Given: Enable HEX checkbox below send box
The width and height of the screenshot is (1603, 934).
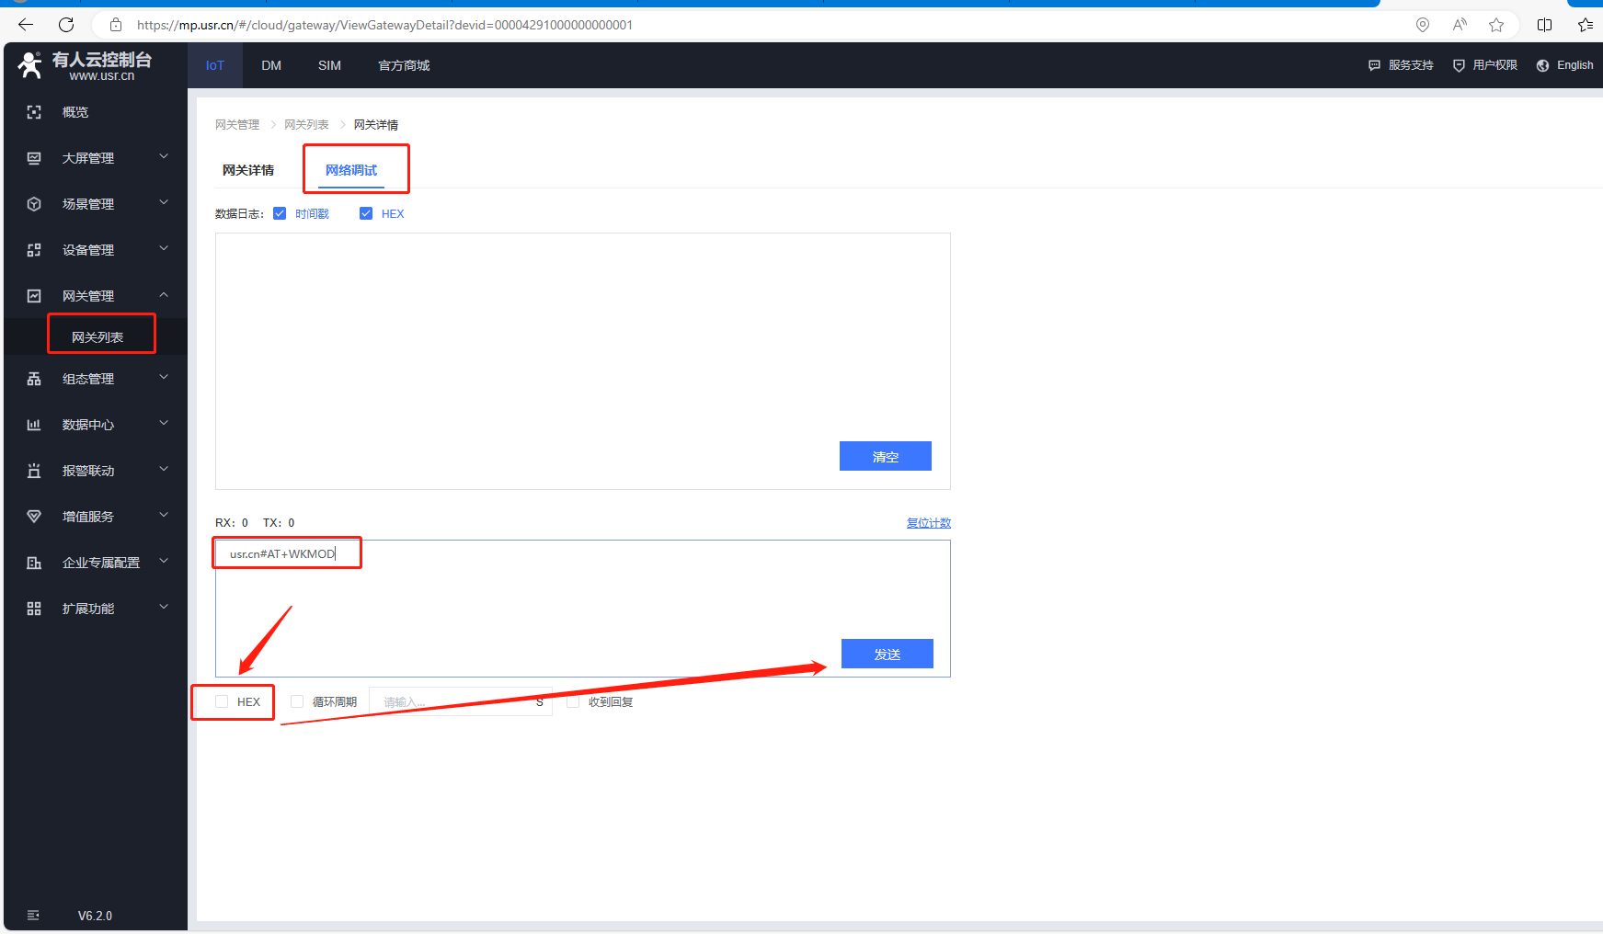Looking at the screenshot, I should (x=222, y=701).
